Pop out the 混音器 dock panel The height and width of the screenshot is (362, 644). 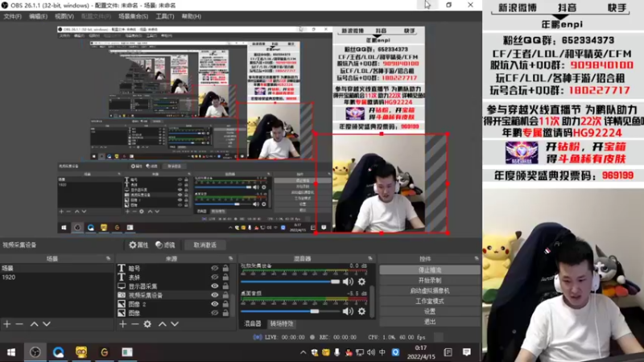pos(370,258)
